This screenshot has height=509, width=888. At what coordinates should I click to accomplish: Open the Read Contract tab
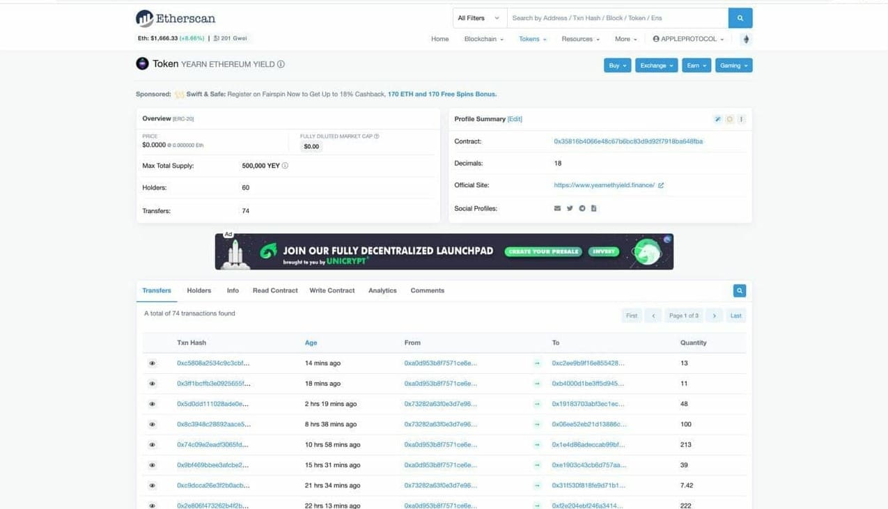[275, 290]
